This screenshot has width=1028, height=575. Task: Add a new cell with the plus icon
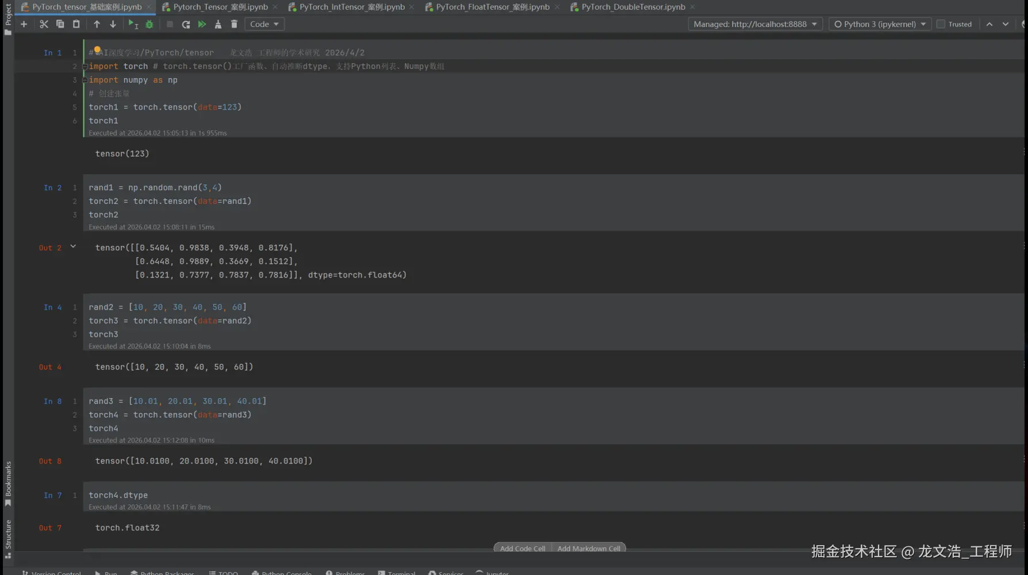click(x=24, y=24)
